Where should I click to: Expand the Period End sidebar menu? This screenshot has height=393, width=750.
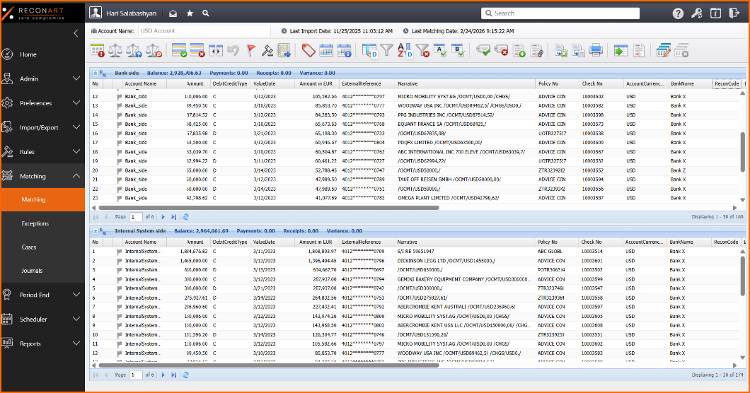42,295
